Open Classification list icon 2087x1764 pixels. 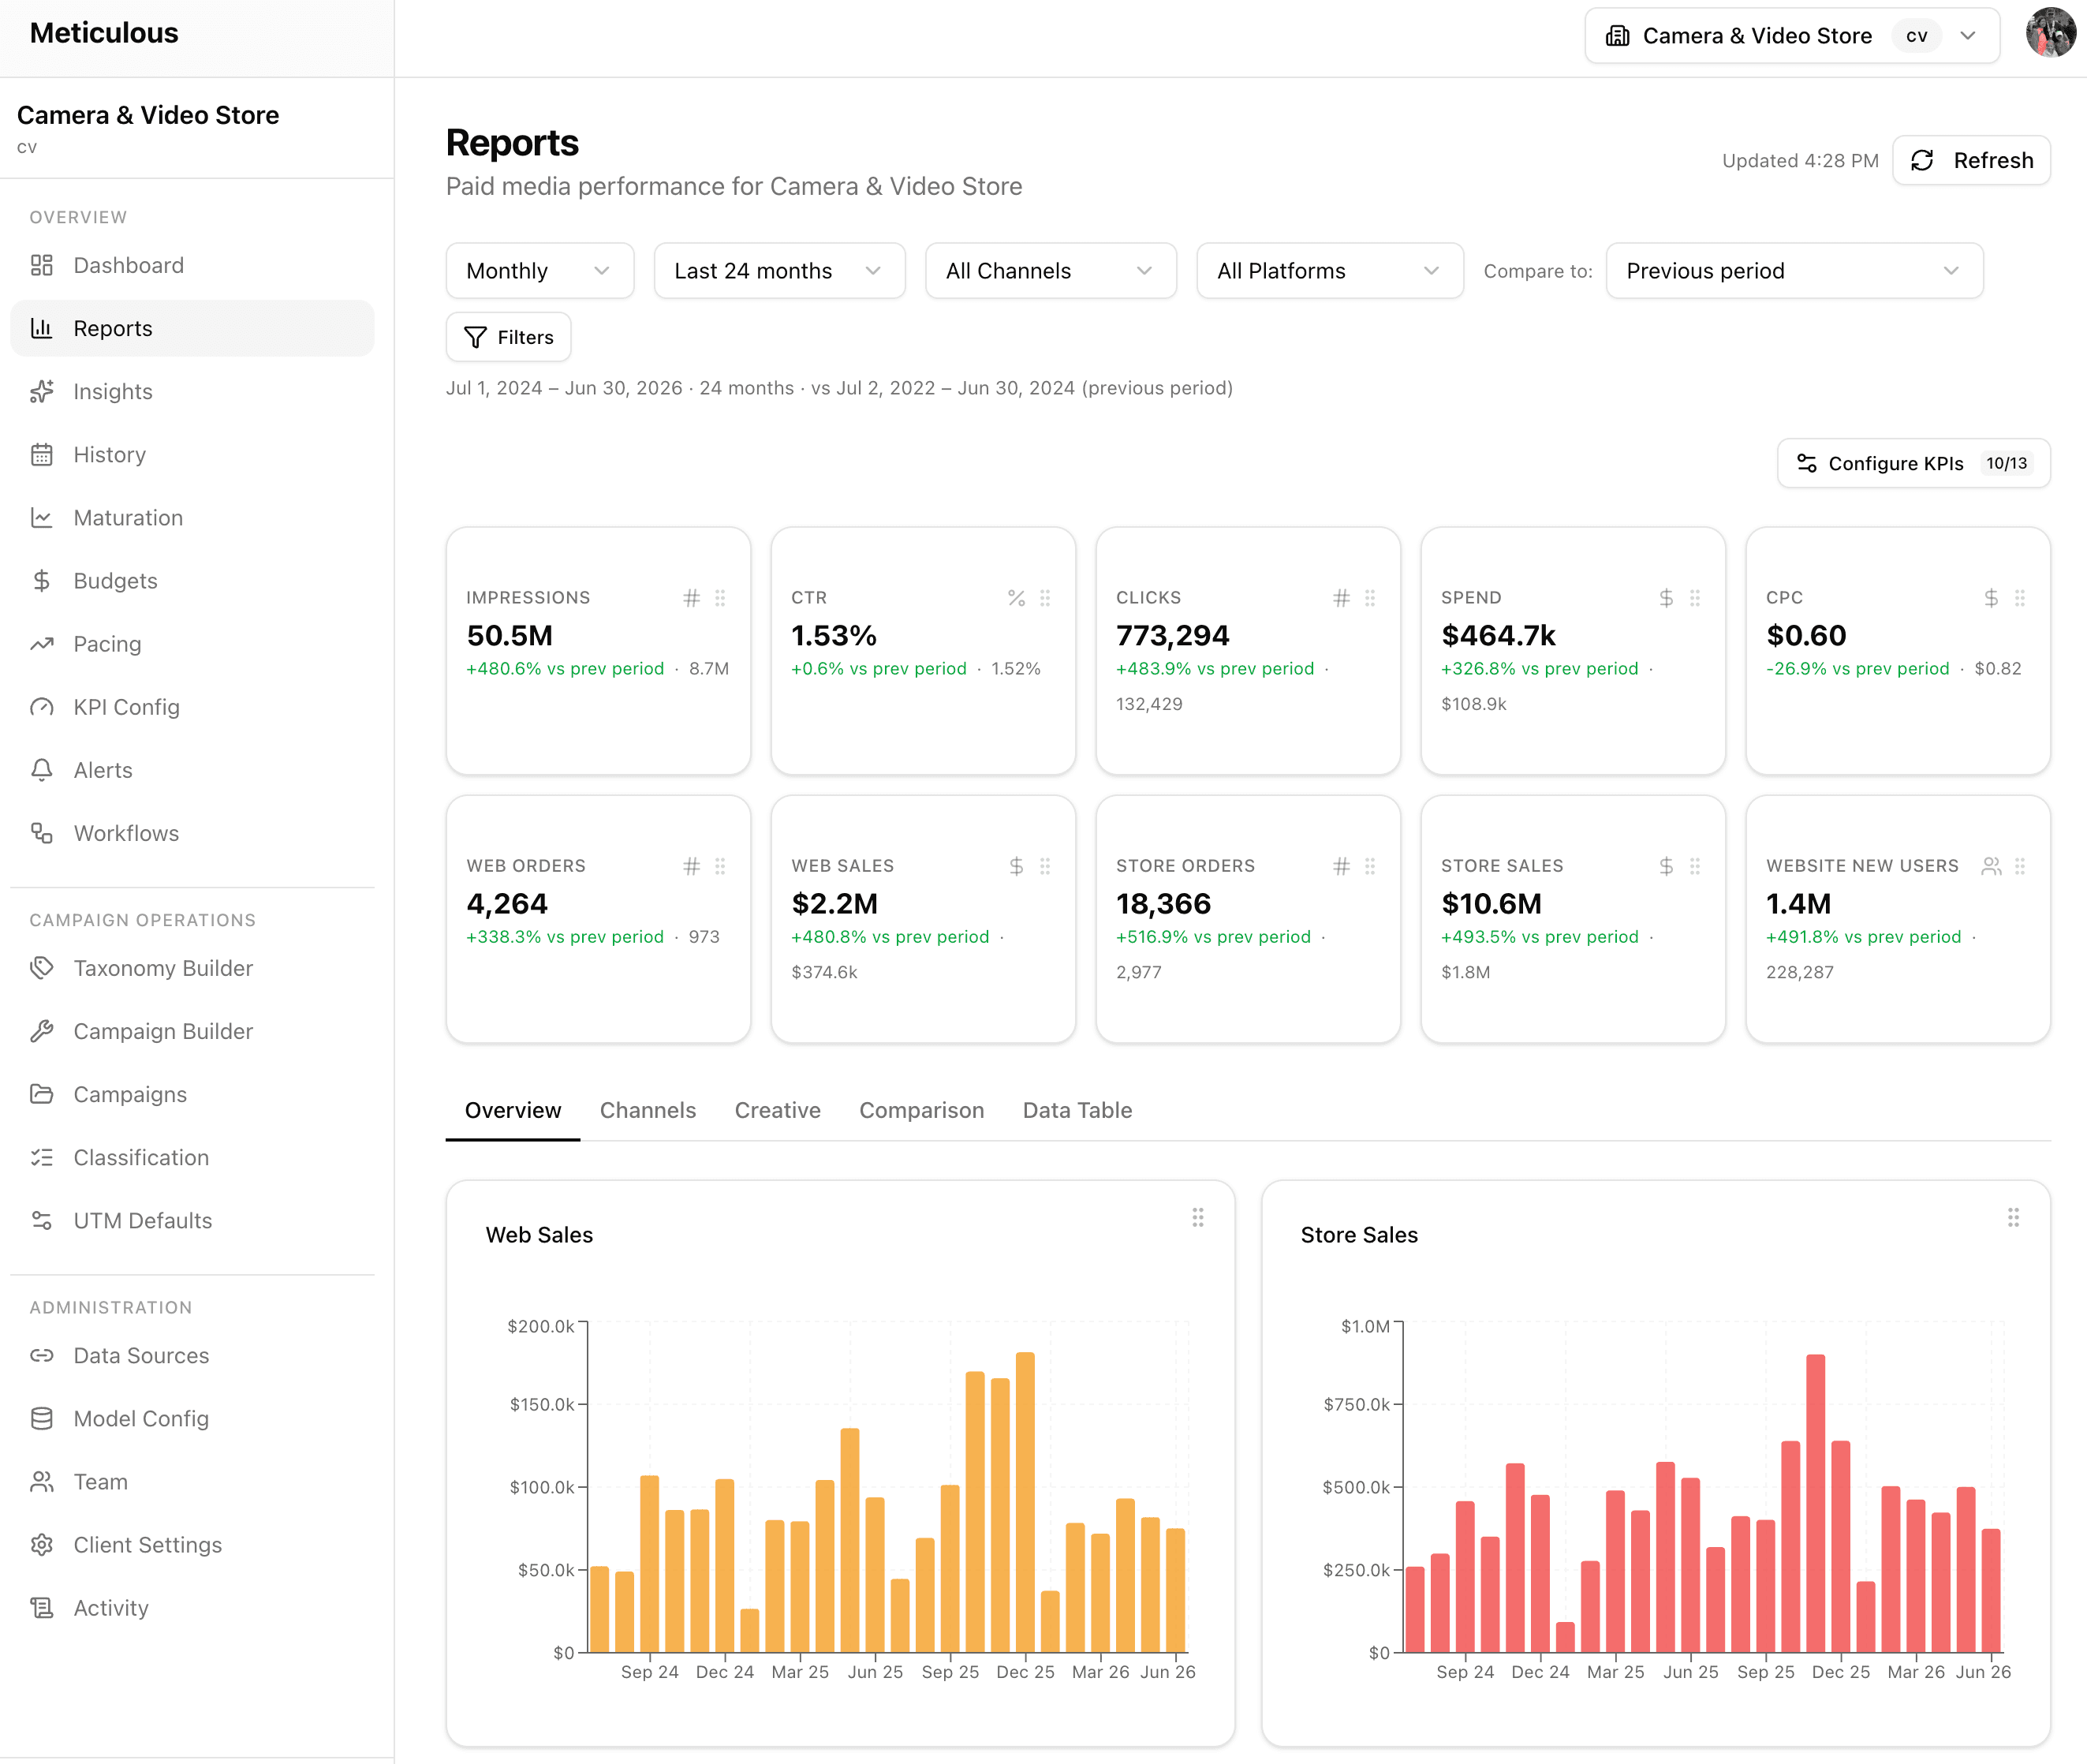[x=42, y=1157]
